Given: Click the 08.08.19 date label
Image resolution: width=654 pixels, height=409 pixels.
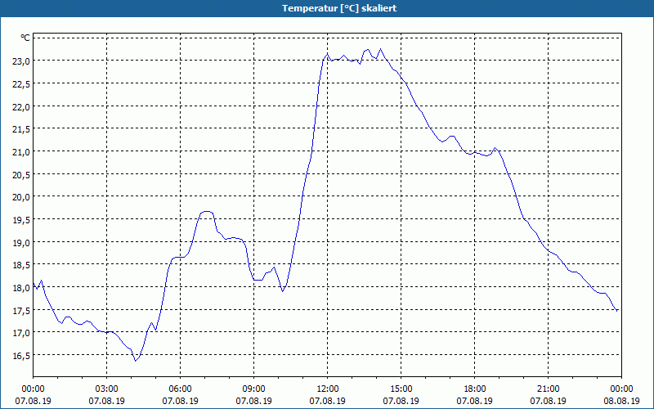Looking at the screenshot, I should pos(621,401).
